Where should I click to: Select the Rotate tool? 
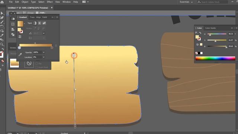[x=2, y=26]
